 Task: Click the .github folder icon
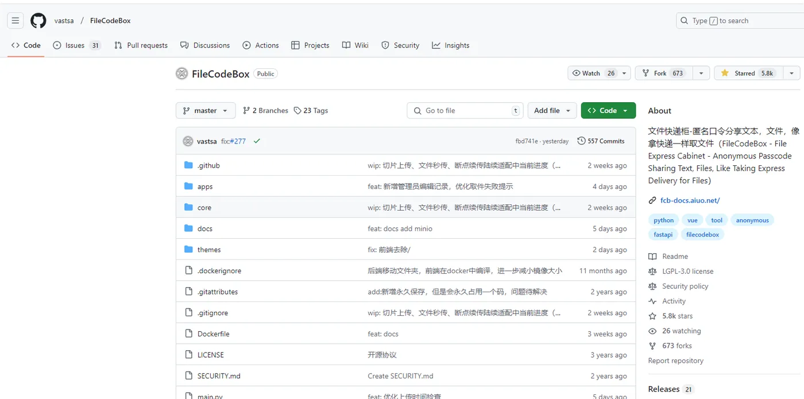[188, 165]
